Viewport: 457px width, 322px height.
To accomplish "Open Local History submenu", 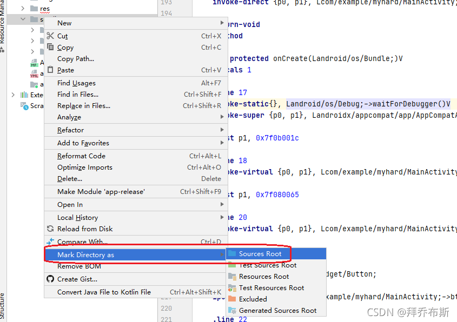I will point(136,218).
